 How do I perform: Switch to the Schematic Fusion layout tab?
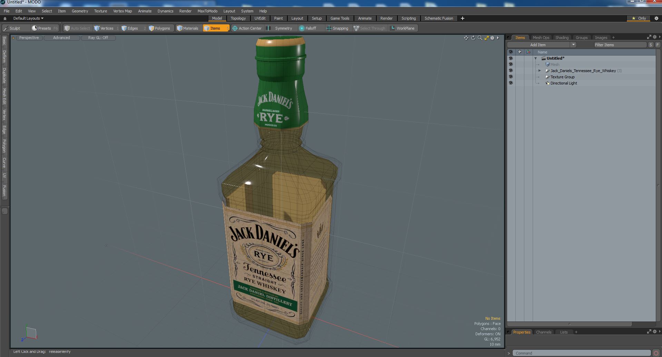click(438, 18)
